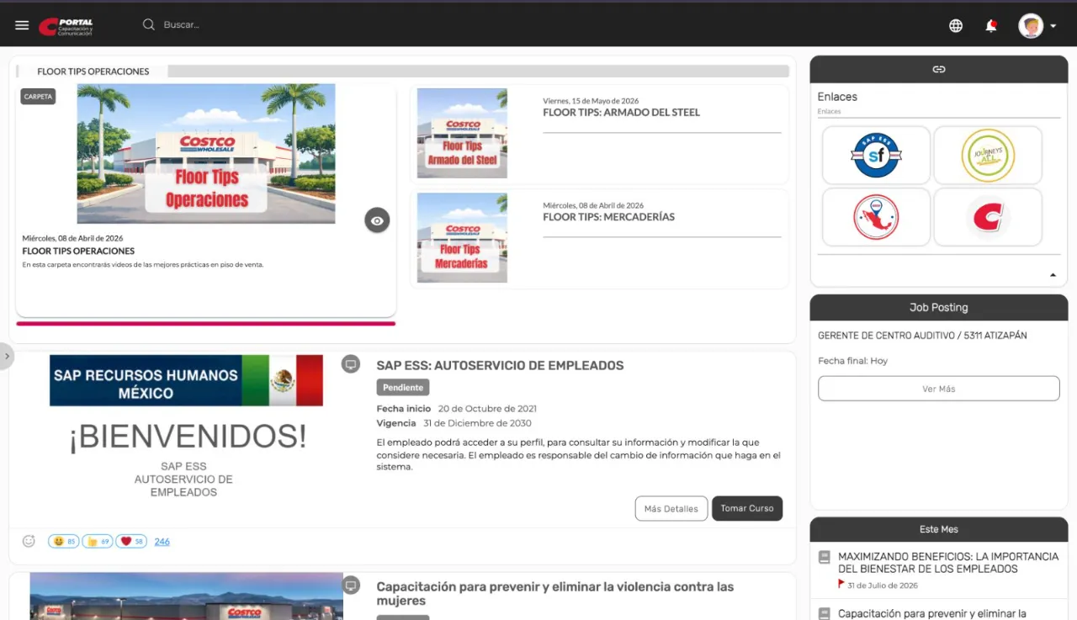Click the Este Mes panel header
The image size is (1077, 620).
[939, 529]
